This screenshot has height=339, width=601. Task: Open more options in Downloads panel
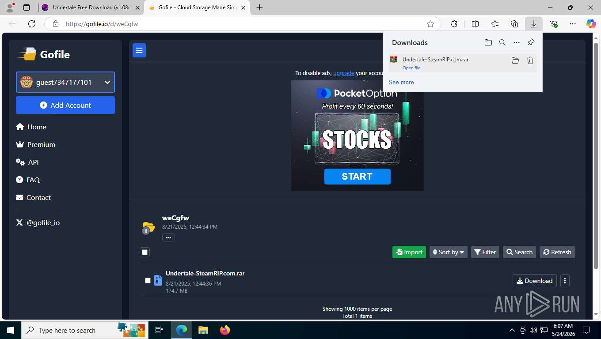[517, 42]
